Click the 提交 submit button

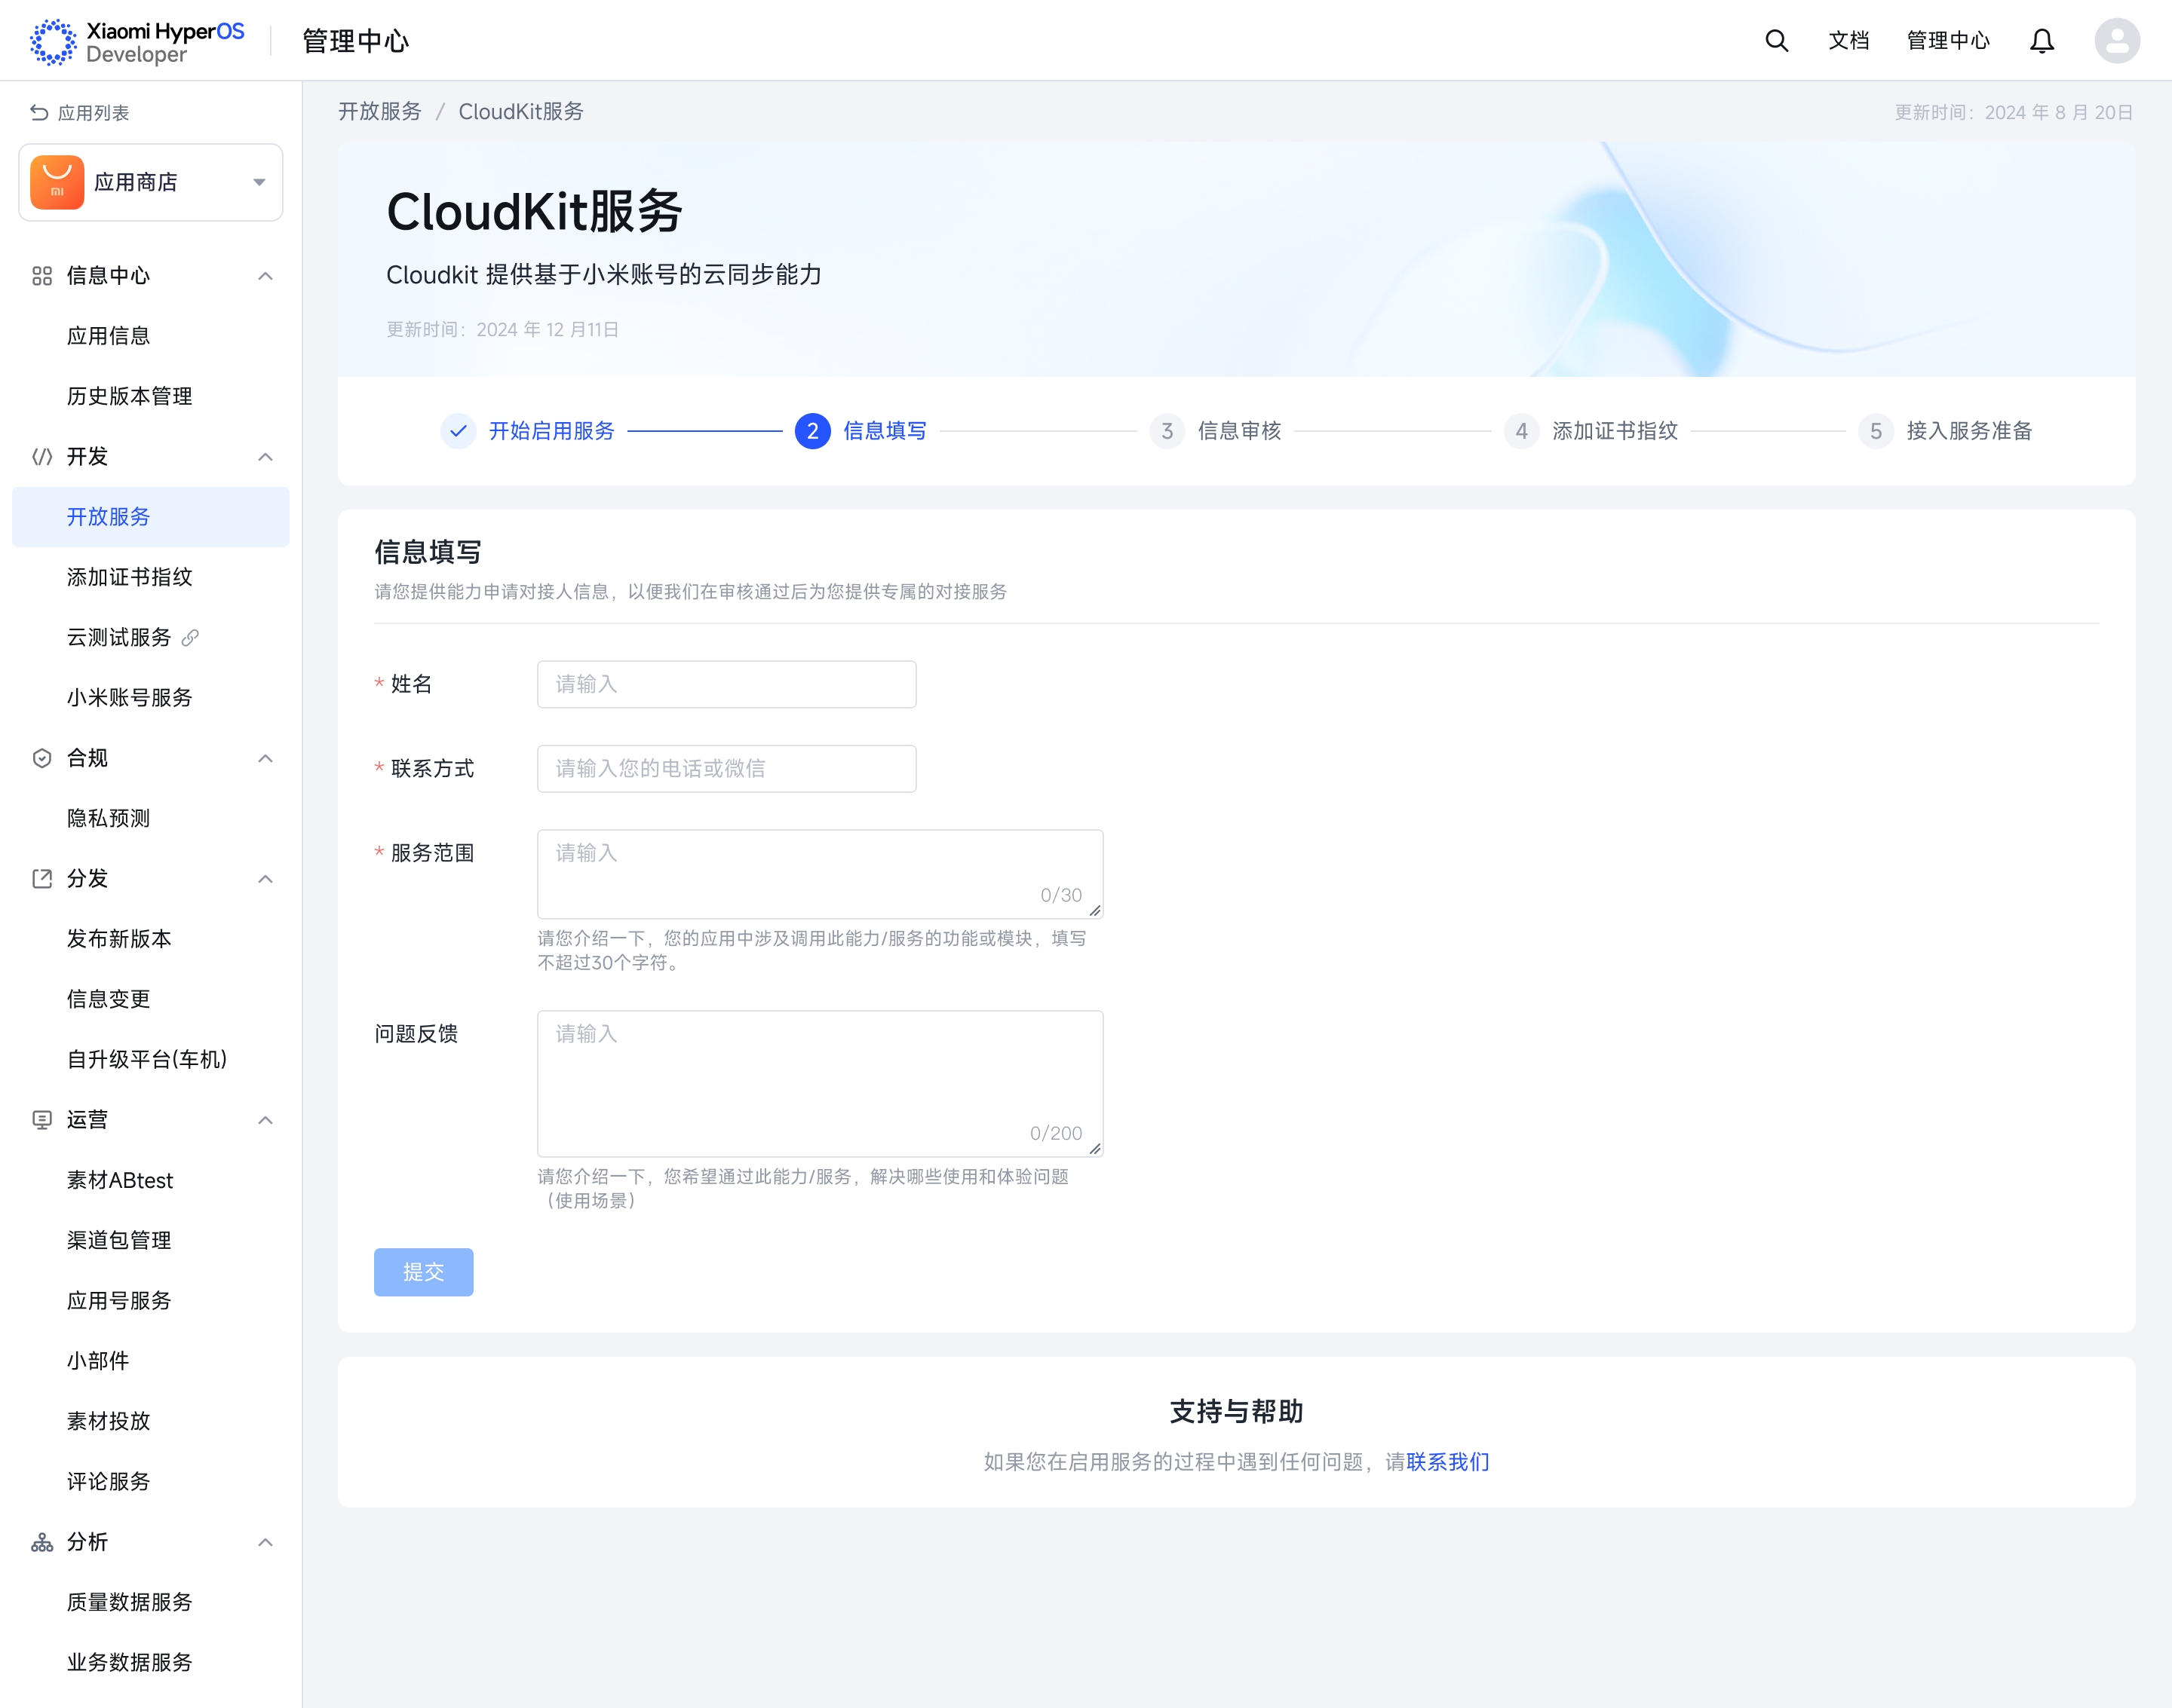tap(423, 1272)
